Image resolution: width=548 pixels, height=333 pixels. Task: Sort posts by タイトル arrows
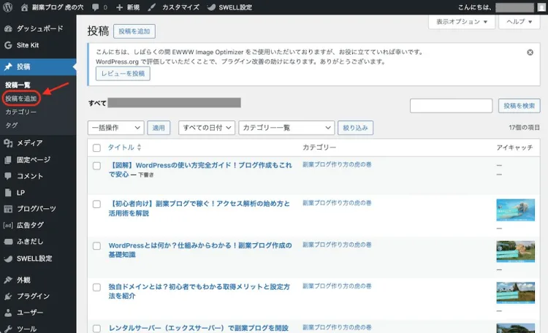point(139,148)
